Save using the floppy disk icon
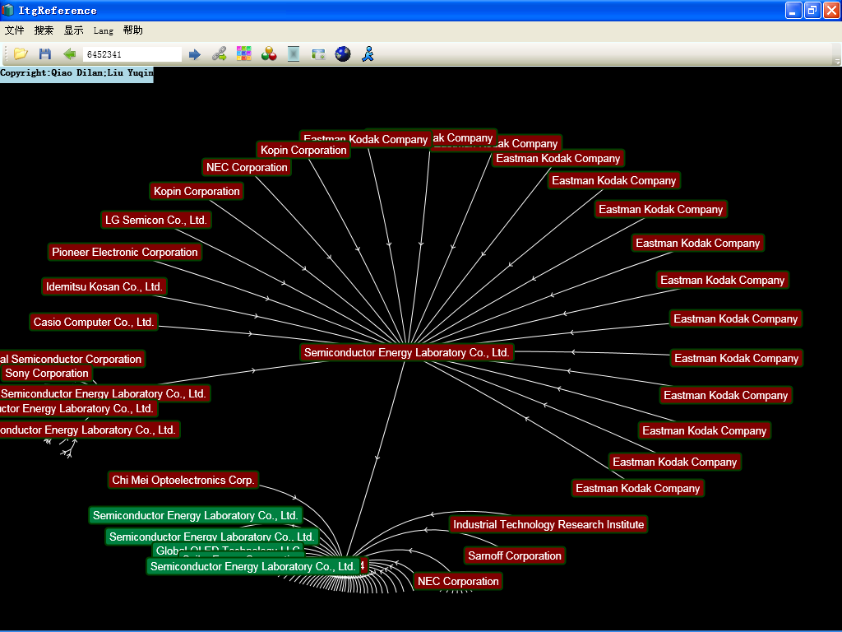842x632 pixels. [x=45, y=53]
